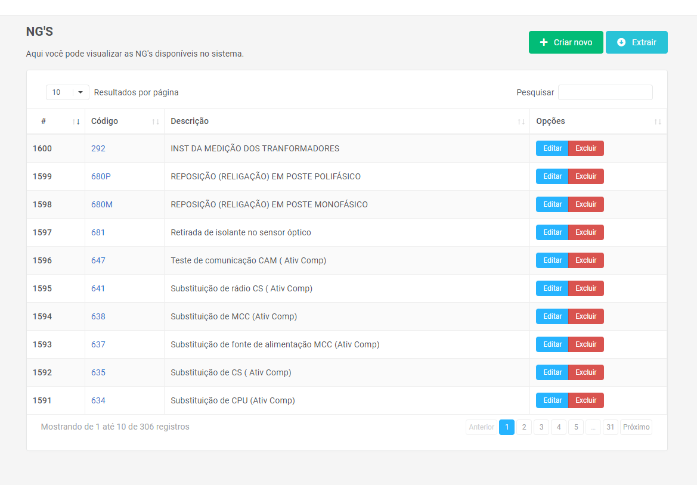Open code link 680P
The height and width of the screenshot is (485, 697).
(101, 176)
